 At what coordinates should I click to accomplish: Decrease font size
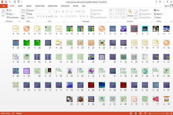(59, 12)
